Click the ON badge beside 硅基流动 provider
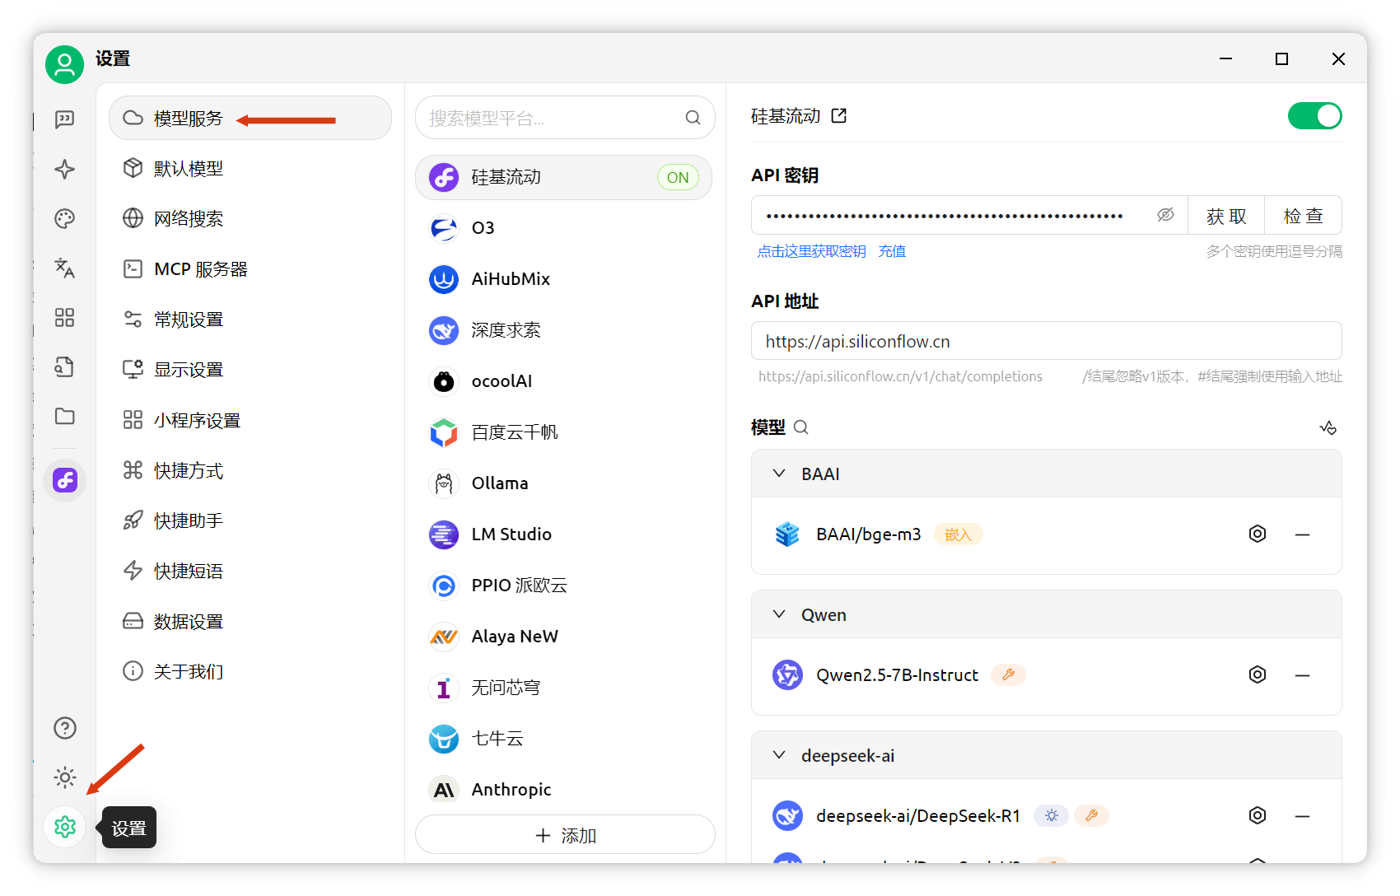The height and width of the screenshot is (896, 1400). point(678,177)
